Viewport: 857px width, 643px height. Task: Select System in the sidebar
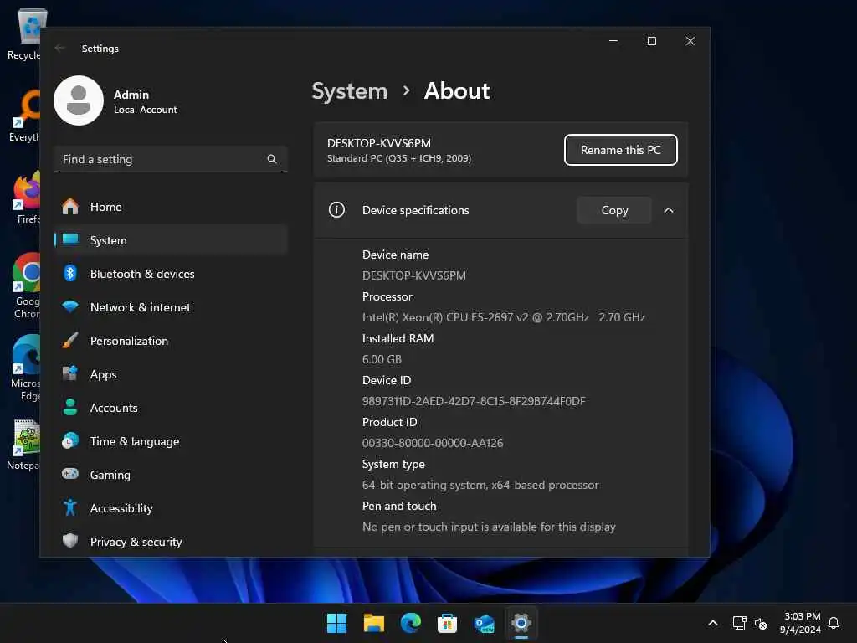(171, 240)
